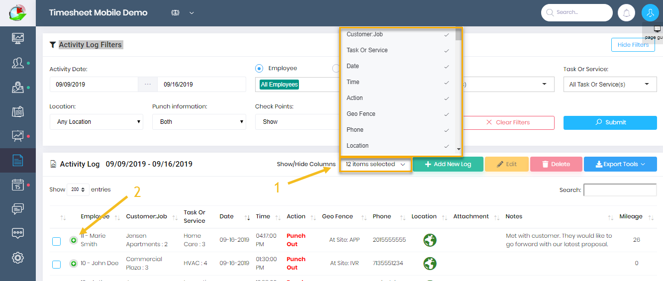The width and height of the screenshot is (663, 281).
Task: Click the column list scrollbar down arrow
Action: point(459,149)
